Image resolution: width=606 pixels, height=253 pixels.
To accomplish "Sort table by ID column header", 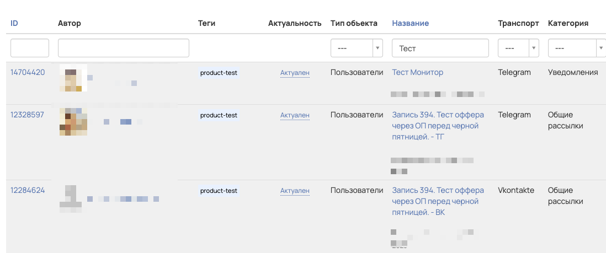I will (x=14, y=23).
